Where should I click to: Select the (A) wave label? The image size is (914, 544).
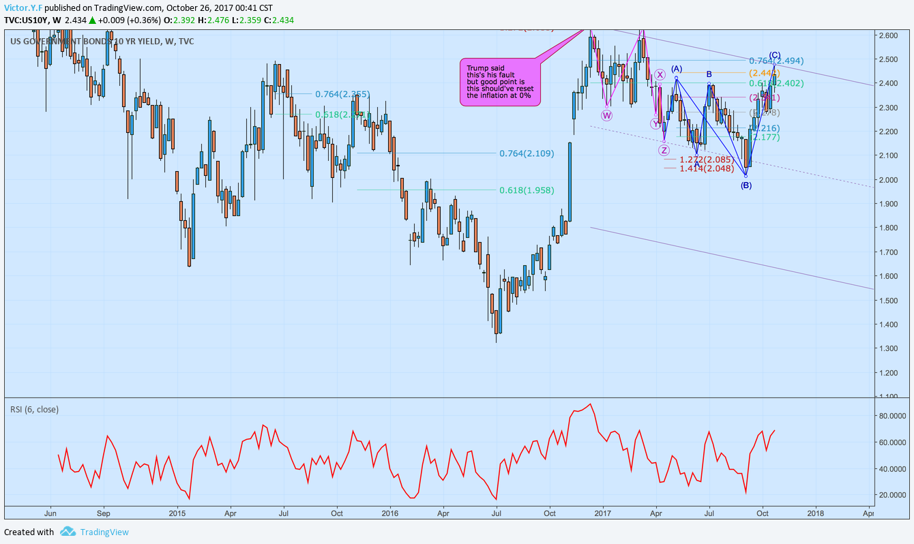click(677, 69)
